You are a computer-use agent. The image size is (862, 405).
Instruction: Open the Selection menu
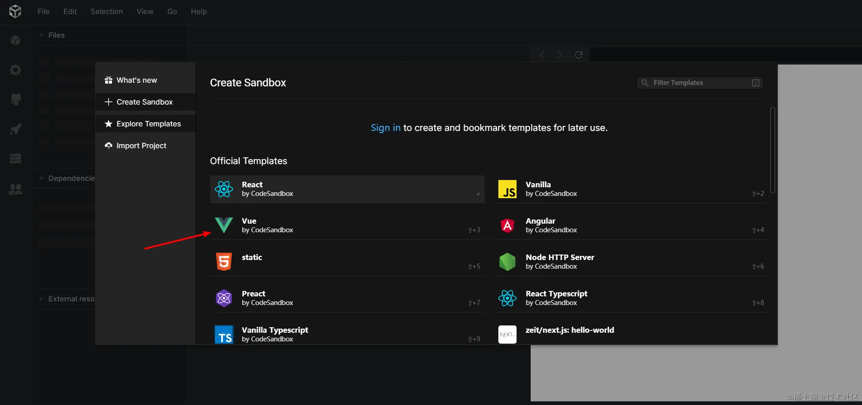[x=106, y=11]
